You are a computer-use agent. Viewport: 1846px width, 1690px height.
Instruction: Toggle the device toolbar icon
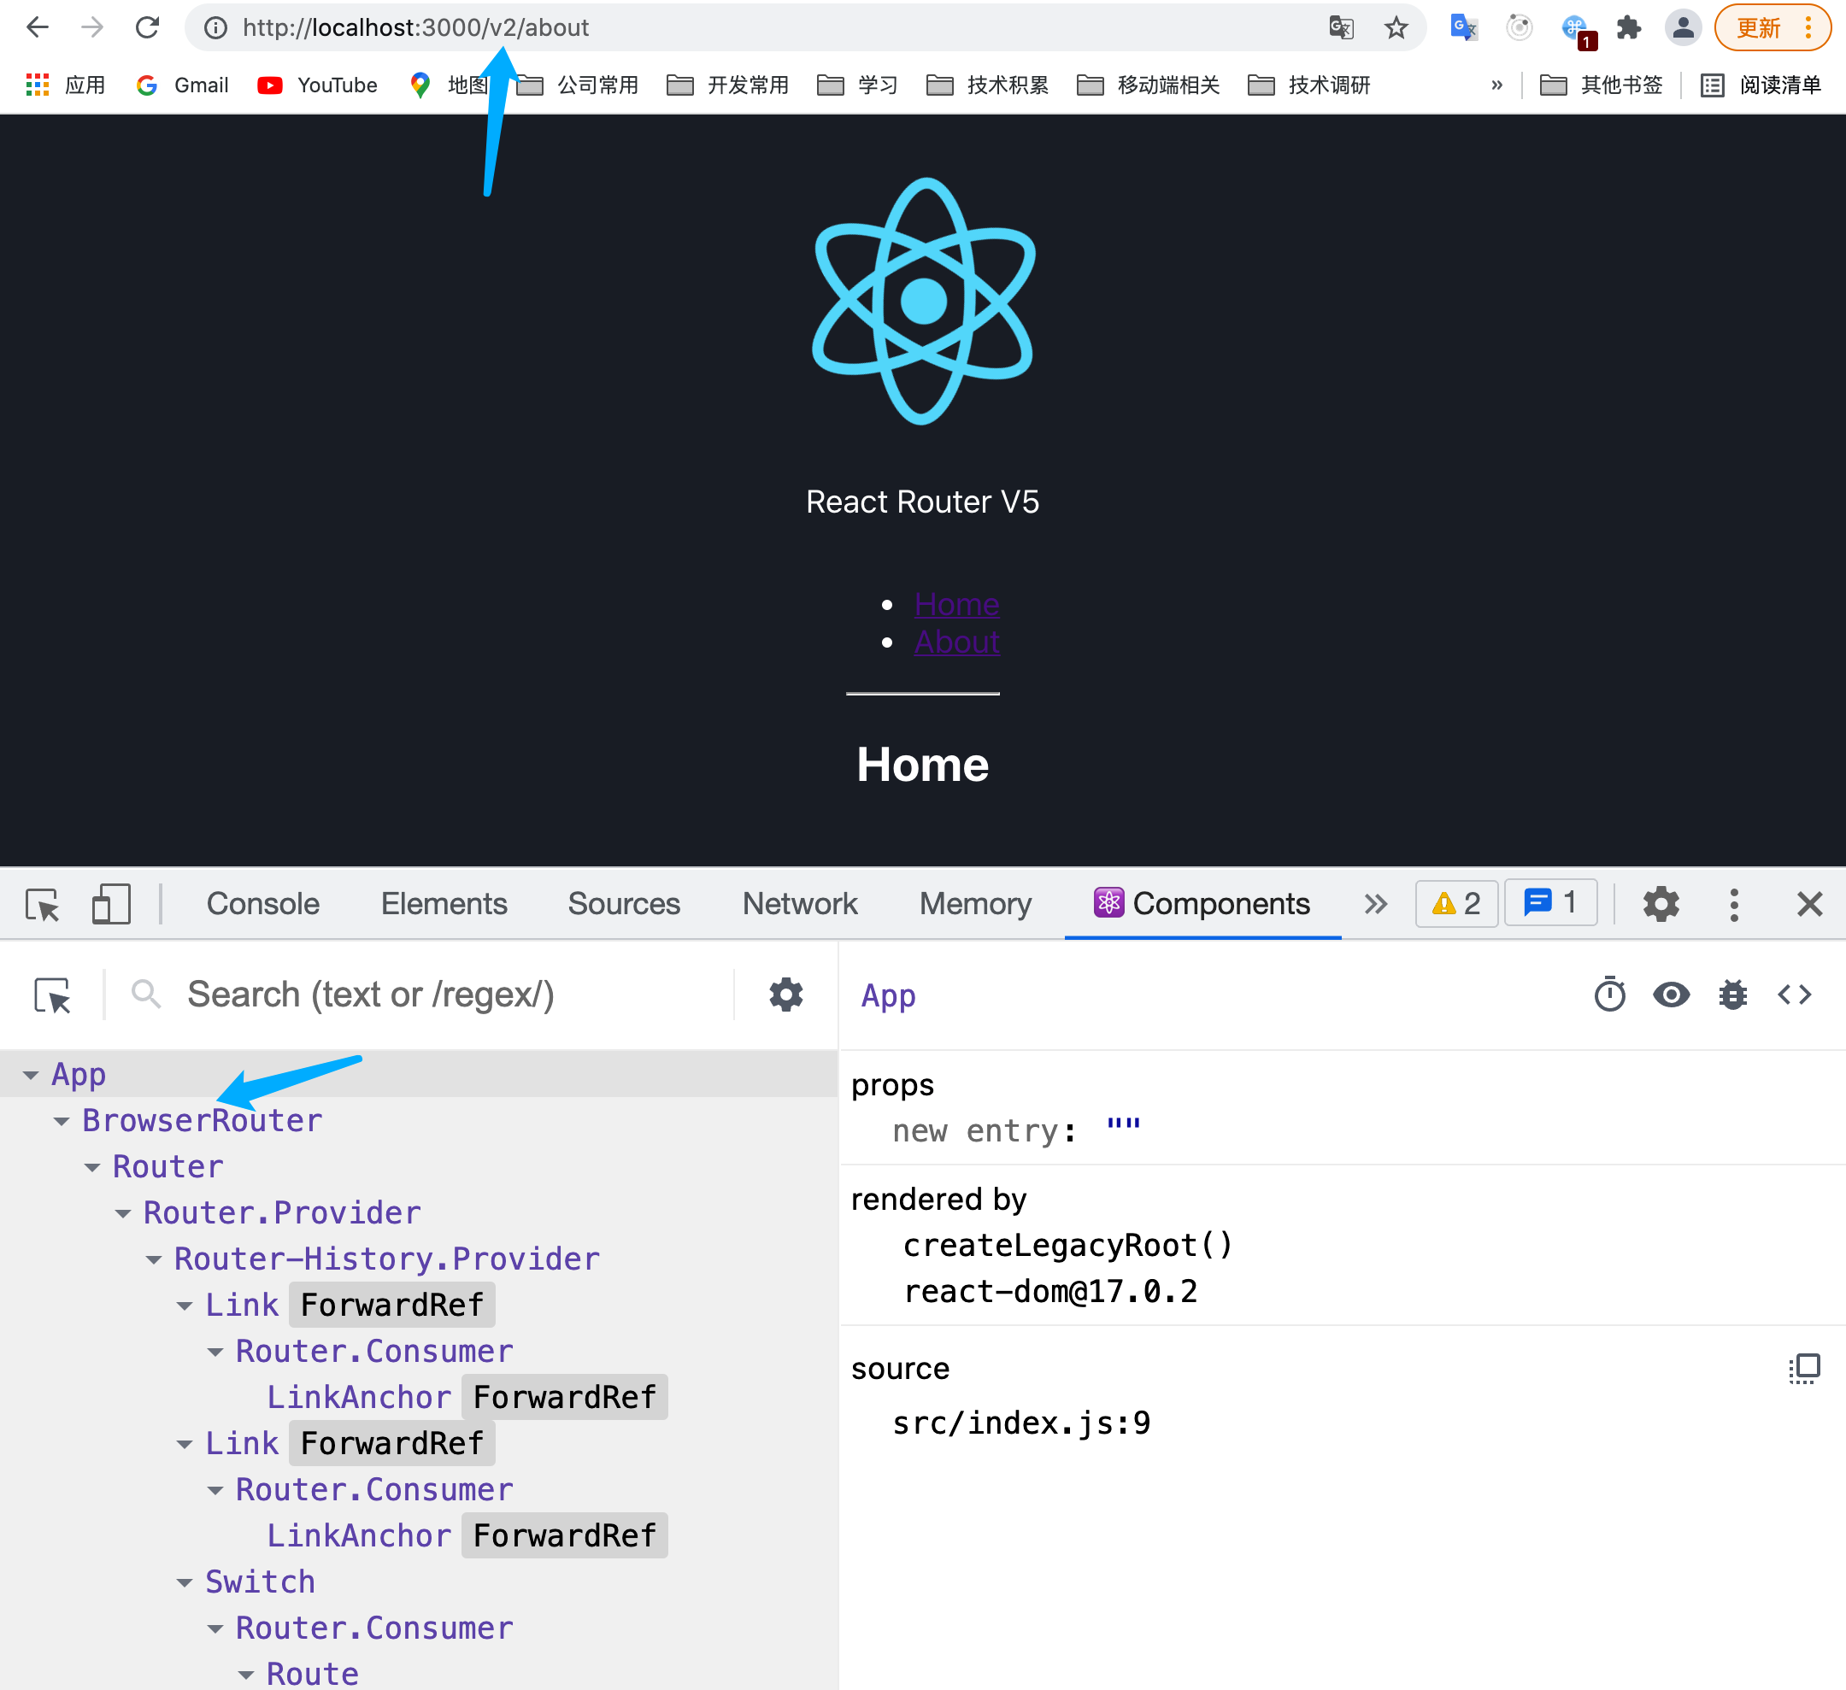tap(111, 905)
